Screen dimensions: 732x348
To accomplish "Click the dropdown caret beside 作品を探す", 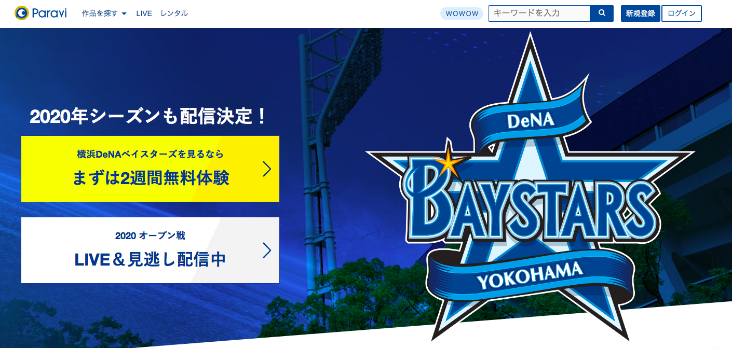I will click(124, 14).
